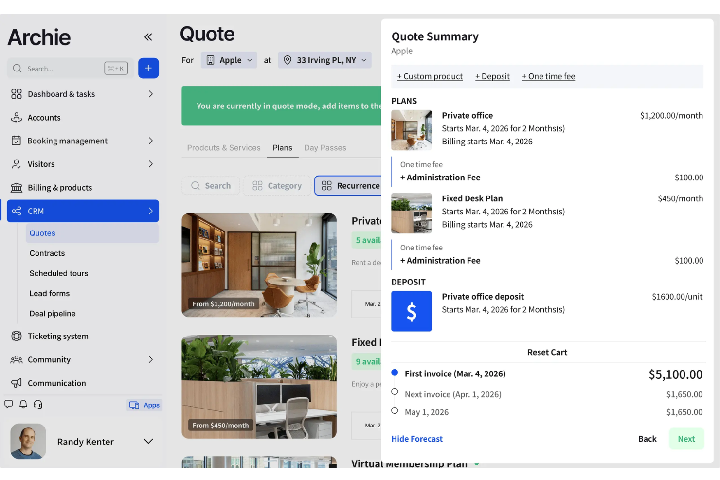Open notifications bell icon
Viewport: 720px width, 480px height.
[23, 404]
